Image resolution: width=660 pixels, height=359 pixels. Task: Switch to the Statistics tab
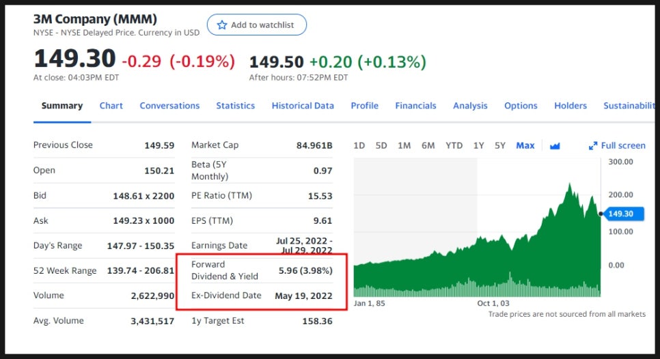[235, 106]
